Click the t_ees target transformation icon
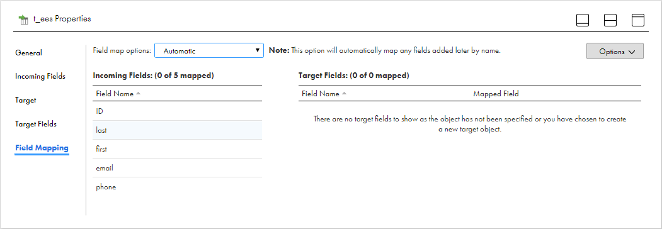 (23, 20)
